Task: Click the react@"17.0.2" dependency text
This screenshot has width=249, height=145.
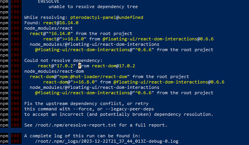Action: (57, 66)
